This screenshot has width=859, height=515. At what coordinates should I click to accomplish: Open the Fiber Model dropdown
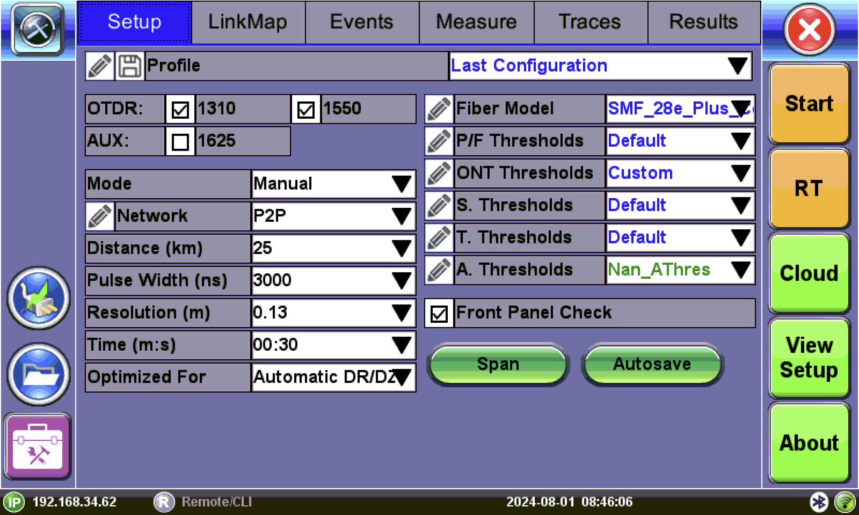(680, 109)
